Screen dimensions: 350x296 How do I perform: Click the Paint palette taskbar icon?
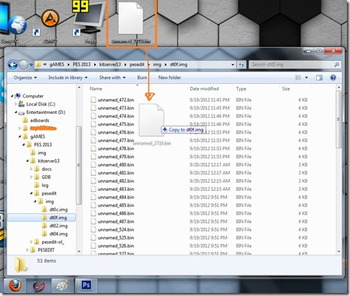pos(62,285)
